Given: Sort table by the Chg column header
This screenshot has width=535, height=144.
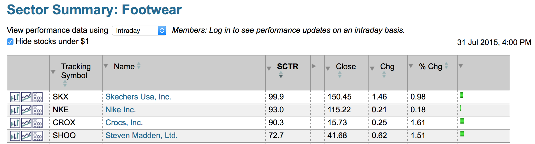Looking at the screenshot, I should point(387,67).
